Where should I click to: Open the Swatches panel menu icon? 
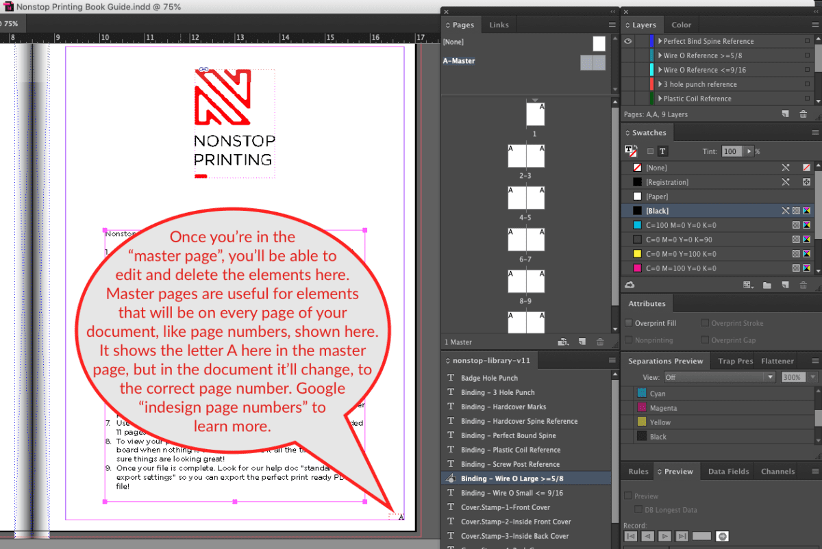tap(815, 132)
